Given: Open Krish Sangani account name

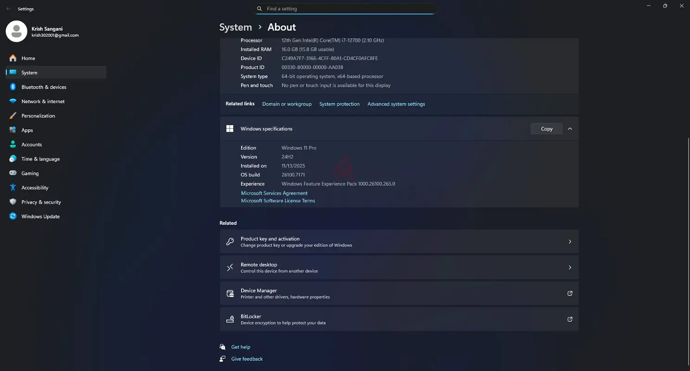Looking at the screenshot, I should [47, 29].
